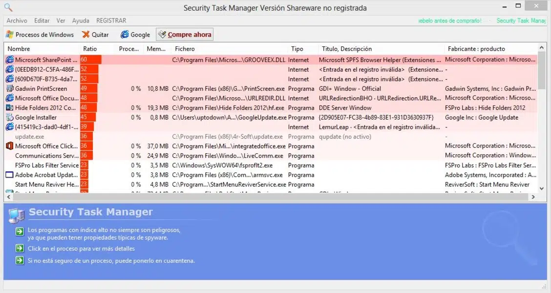Open the Archivo menu
This screenshot has height=293, width=551.
[x=17, y=21]
